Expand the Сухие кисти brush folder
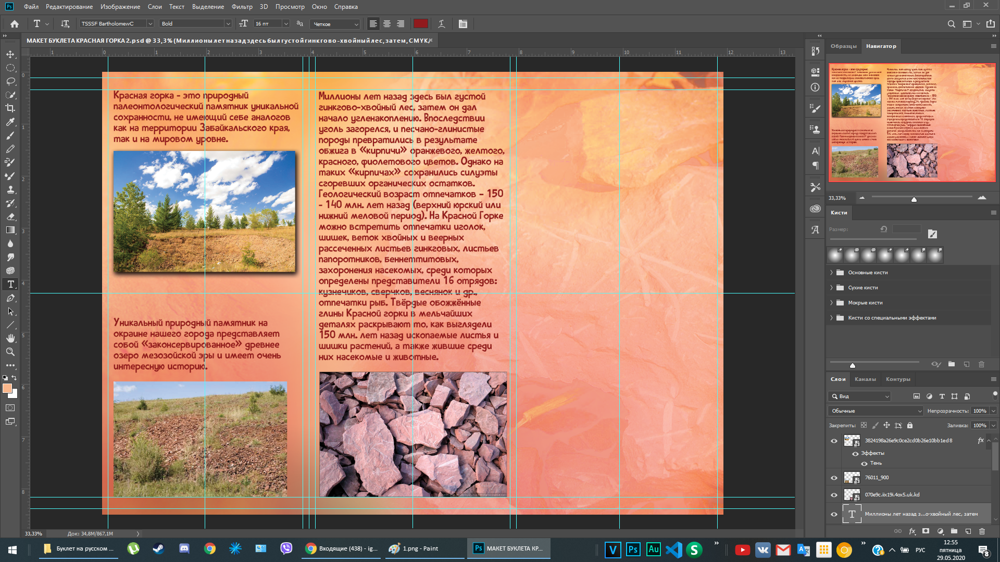 click(831, 288)
